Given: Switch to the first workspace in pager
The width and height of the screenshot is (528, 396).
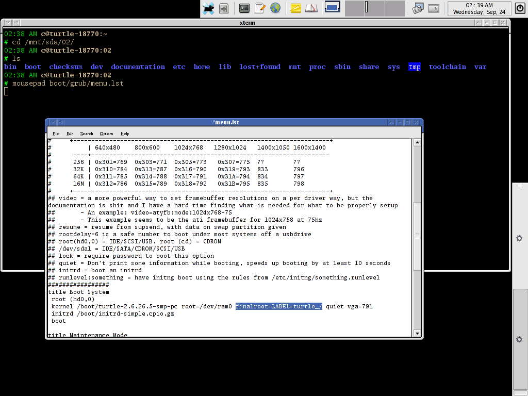Looking at the screenshot, I should (x=333, y=7).
